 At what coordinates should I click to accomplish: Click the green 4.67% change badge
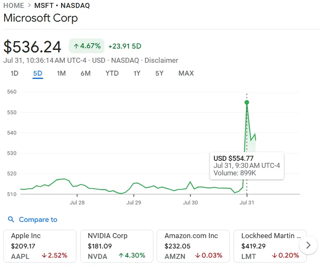(87, 46)
